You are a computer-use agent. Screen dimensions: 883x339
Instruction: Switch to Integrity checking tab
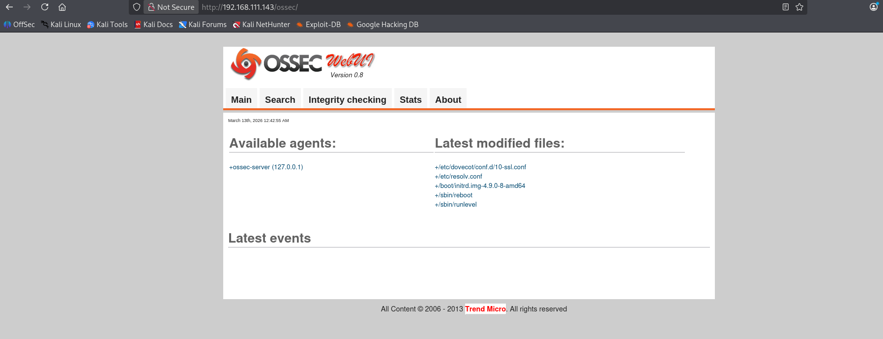[x=347, y=99]
